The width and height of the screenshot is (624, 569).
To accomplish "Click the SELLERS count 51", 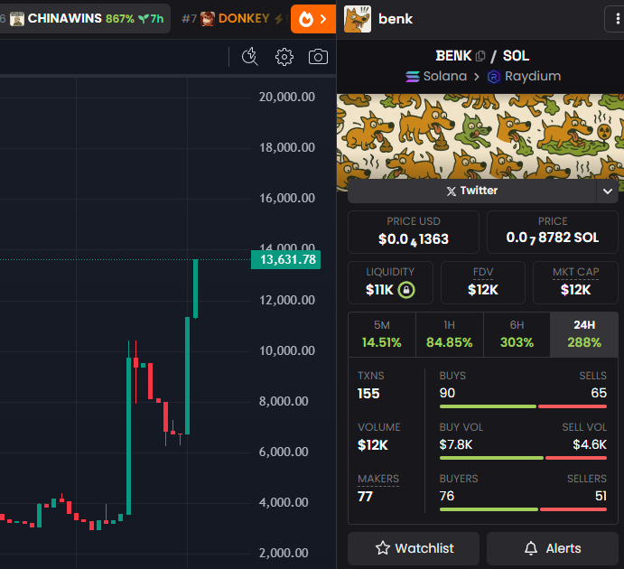I will (601, 496).
